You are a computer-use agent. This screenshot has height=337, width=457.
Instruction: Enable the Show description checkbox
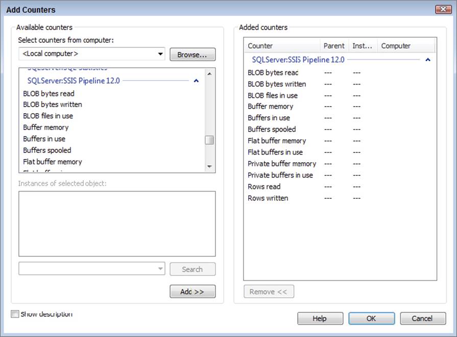[15, 314]
